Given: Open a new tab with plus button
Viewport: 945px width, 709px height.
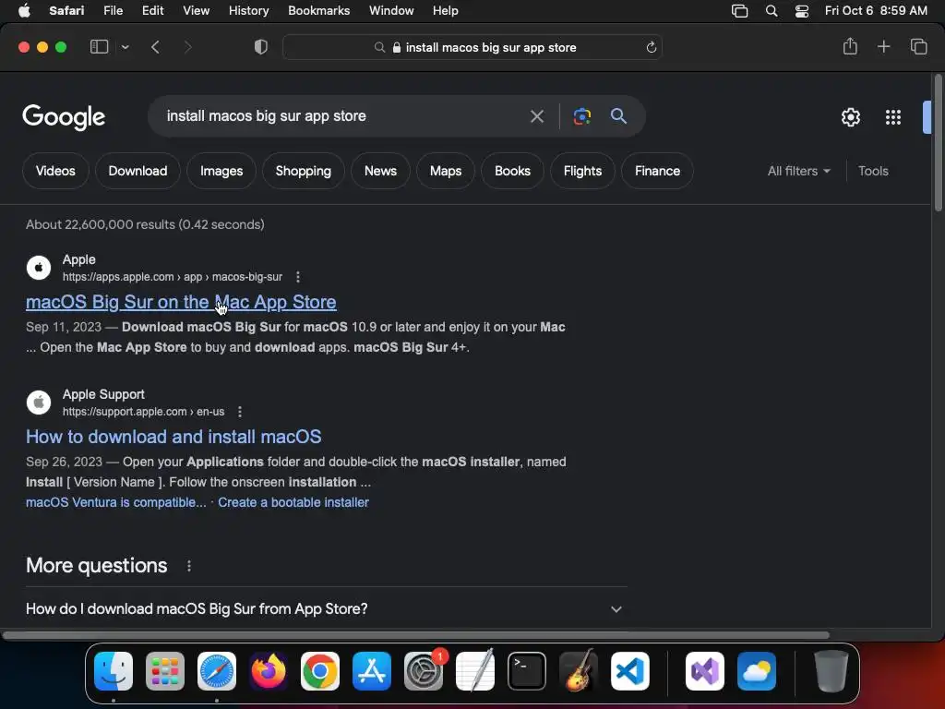Looking at the screenshot, I should 883,46.
